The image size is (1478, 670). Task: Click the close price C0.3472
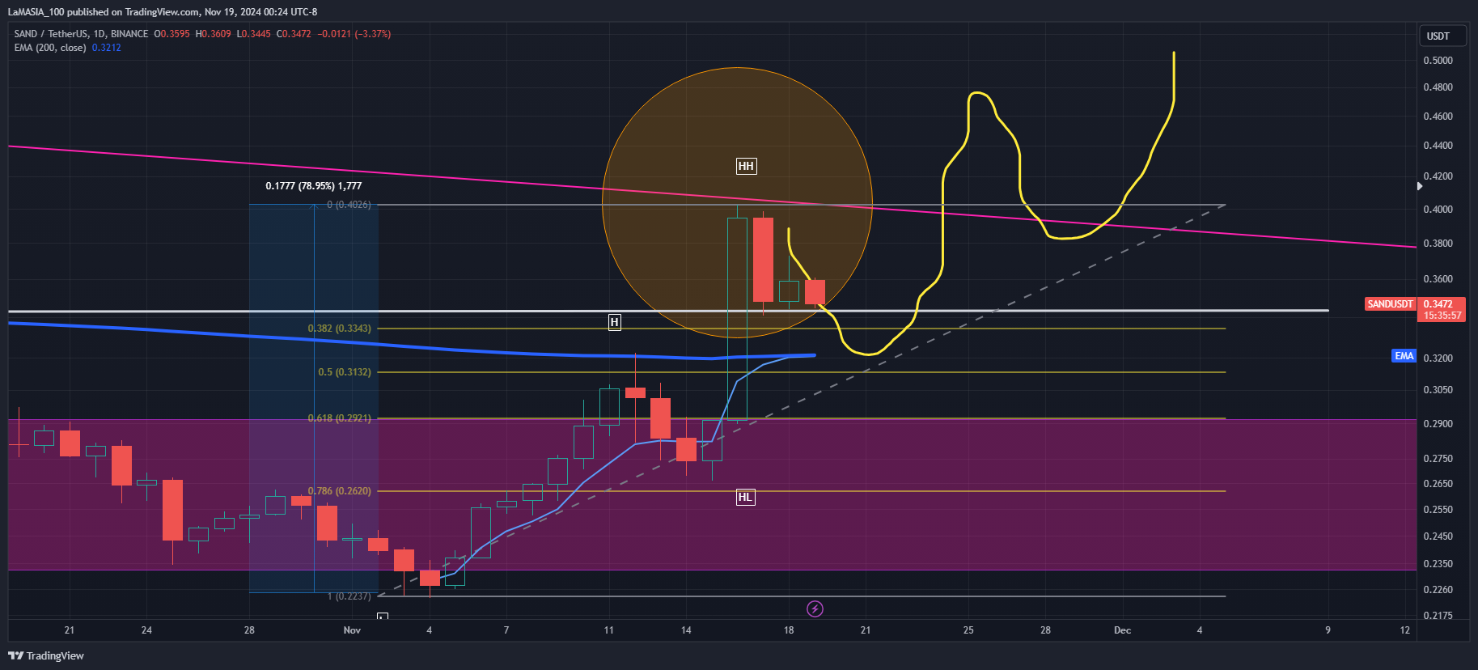tap(294, 34)
